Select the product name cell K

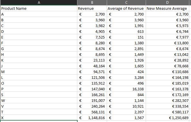[39, 60]
